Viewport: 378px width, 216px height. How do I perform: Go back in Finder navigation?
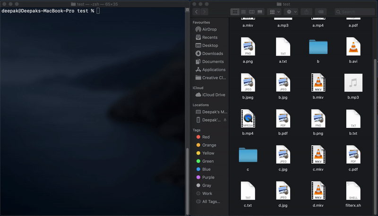[197, 12]
